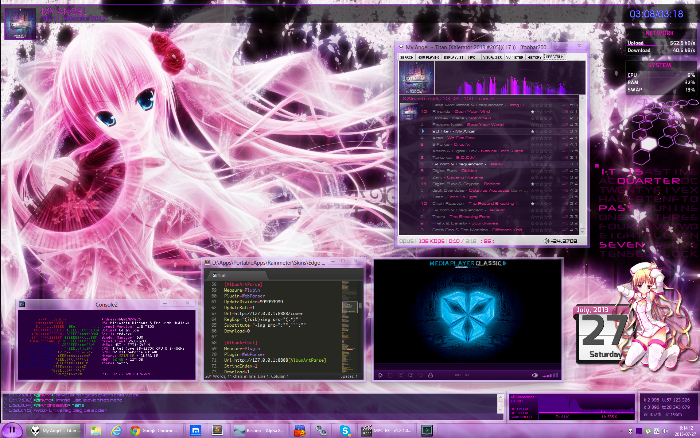Screen dimensions: 700x438
Task: Open foobar2000 My Angel taskbar button
Action: coord(54,431)
